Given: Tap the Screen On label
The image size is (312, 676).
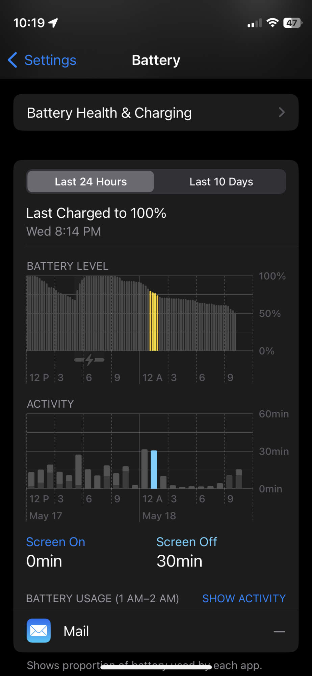Looking at the screenshot, I should tap(56, 542).
